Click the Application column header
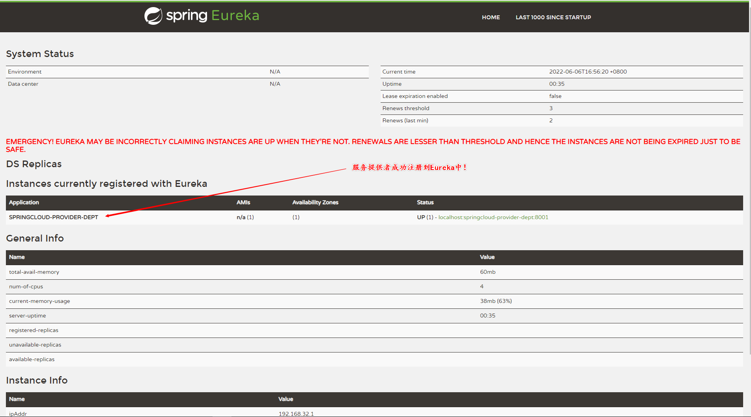 [24, 203]
